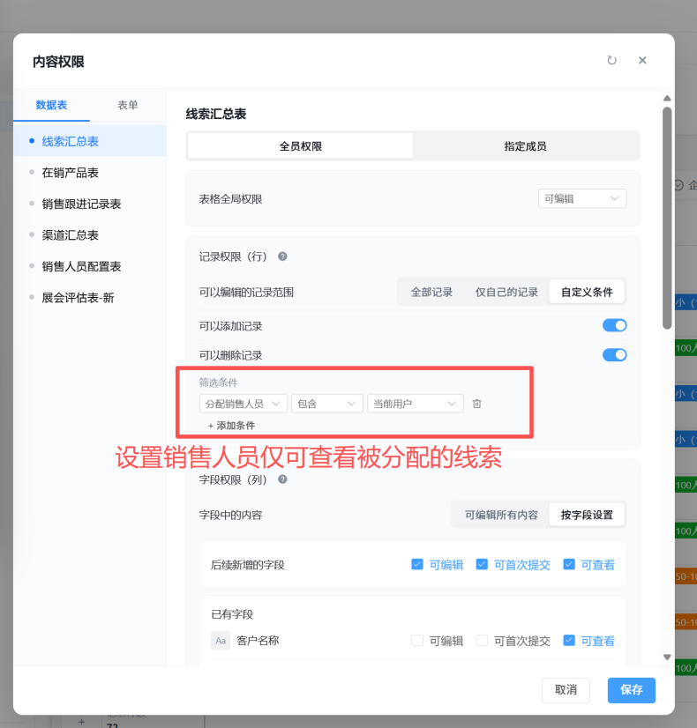The height and width of the screenshot is (728, 697).
Task: Switch to 表单 tab
Action: click(128, 105)
